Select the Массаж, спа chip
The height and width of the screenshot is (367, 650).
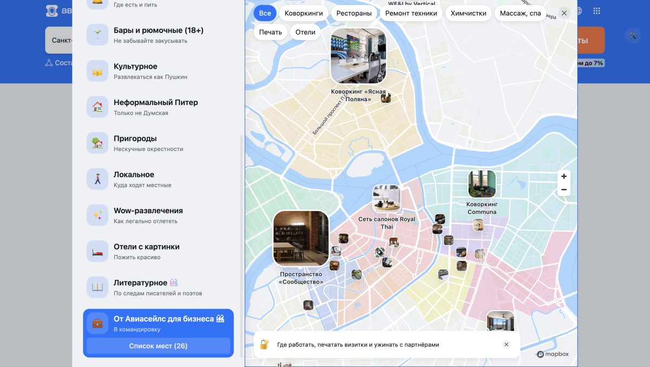(x=520, y=14)
